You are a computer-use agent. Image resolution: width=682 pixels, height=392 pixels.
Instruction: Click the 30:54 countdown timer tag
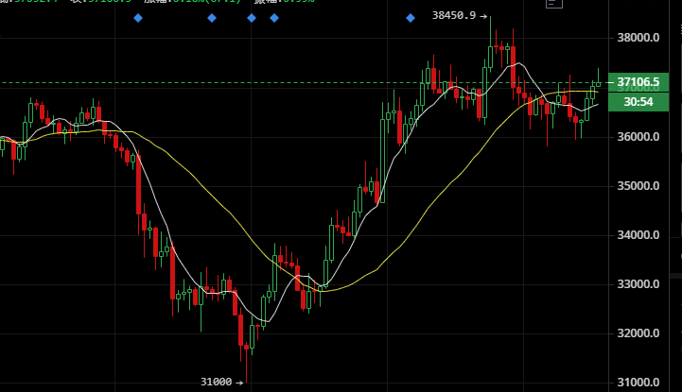638,102
